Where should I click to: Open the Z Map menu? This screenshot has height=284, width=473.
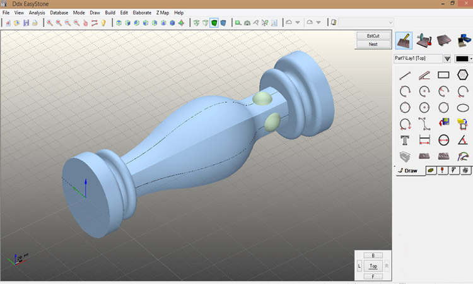pyautogui.click(x=163, y=13)
